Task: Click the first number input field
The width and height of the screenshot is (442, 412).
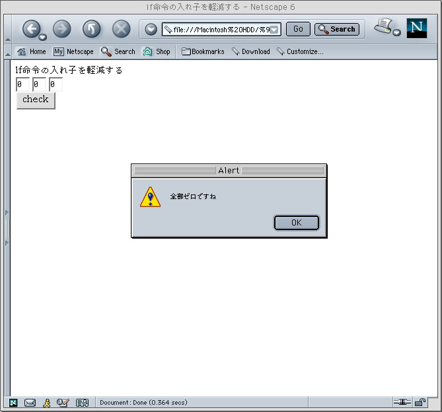Action: 22,84
